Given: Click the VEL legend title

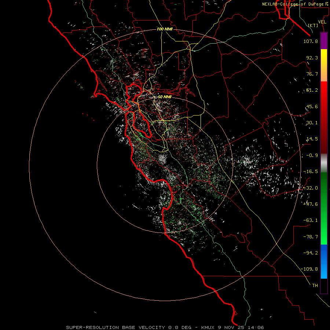Looking at the screenshot, I should (x=322, y=22).
